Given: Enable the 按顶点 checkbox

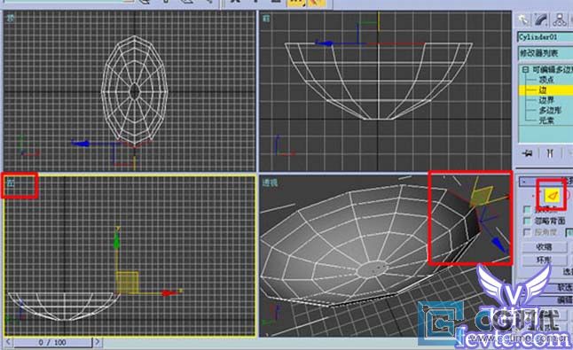Looking at the screenshot, I should 527,210.
